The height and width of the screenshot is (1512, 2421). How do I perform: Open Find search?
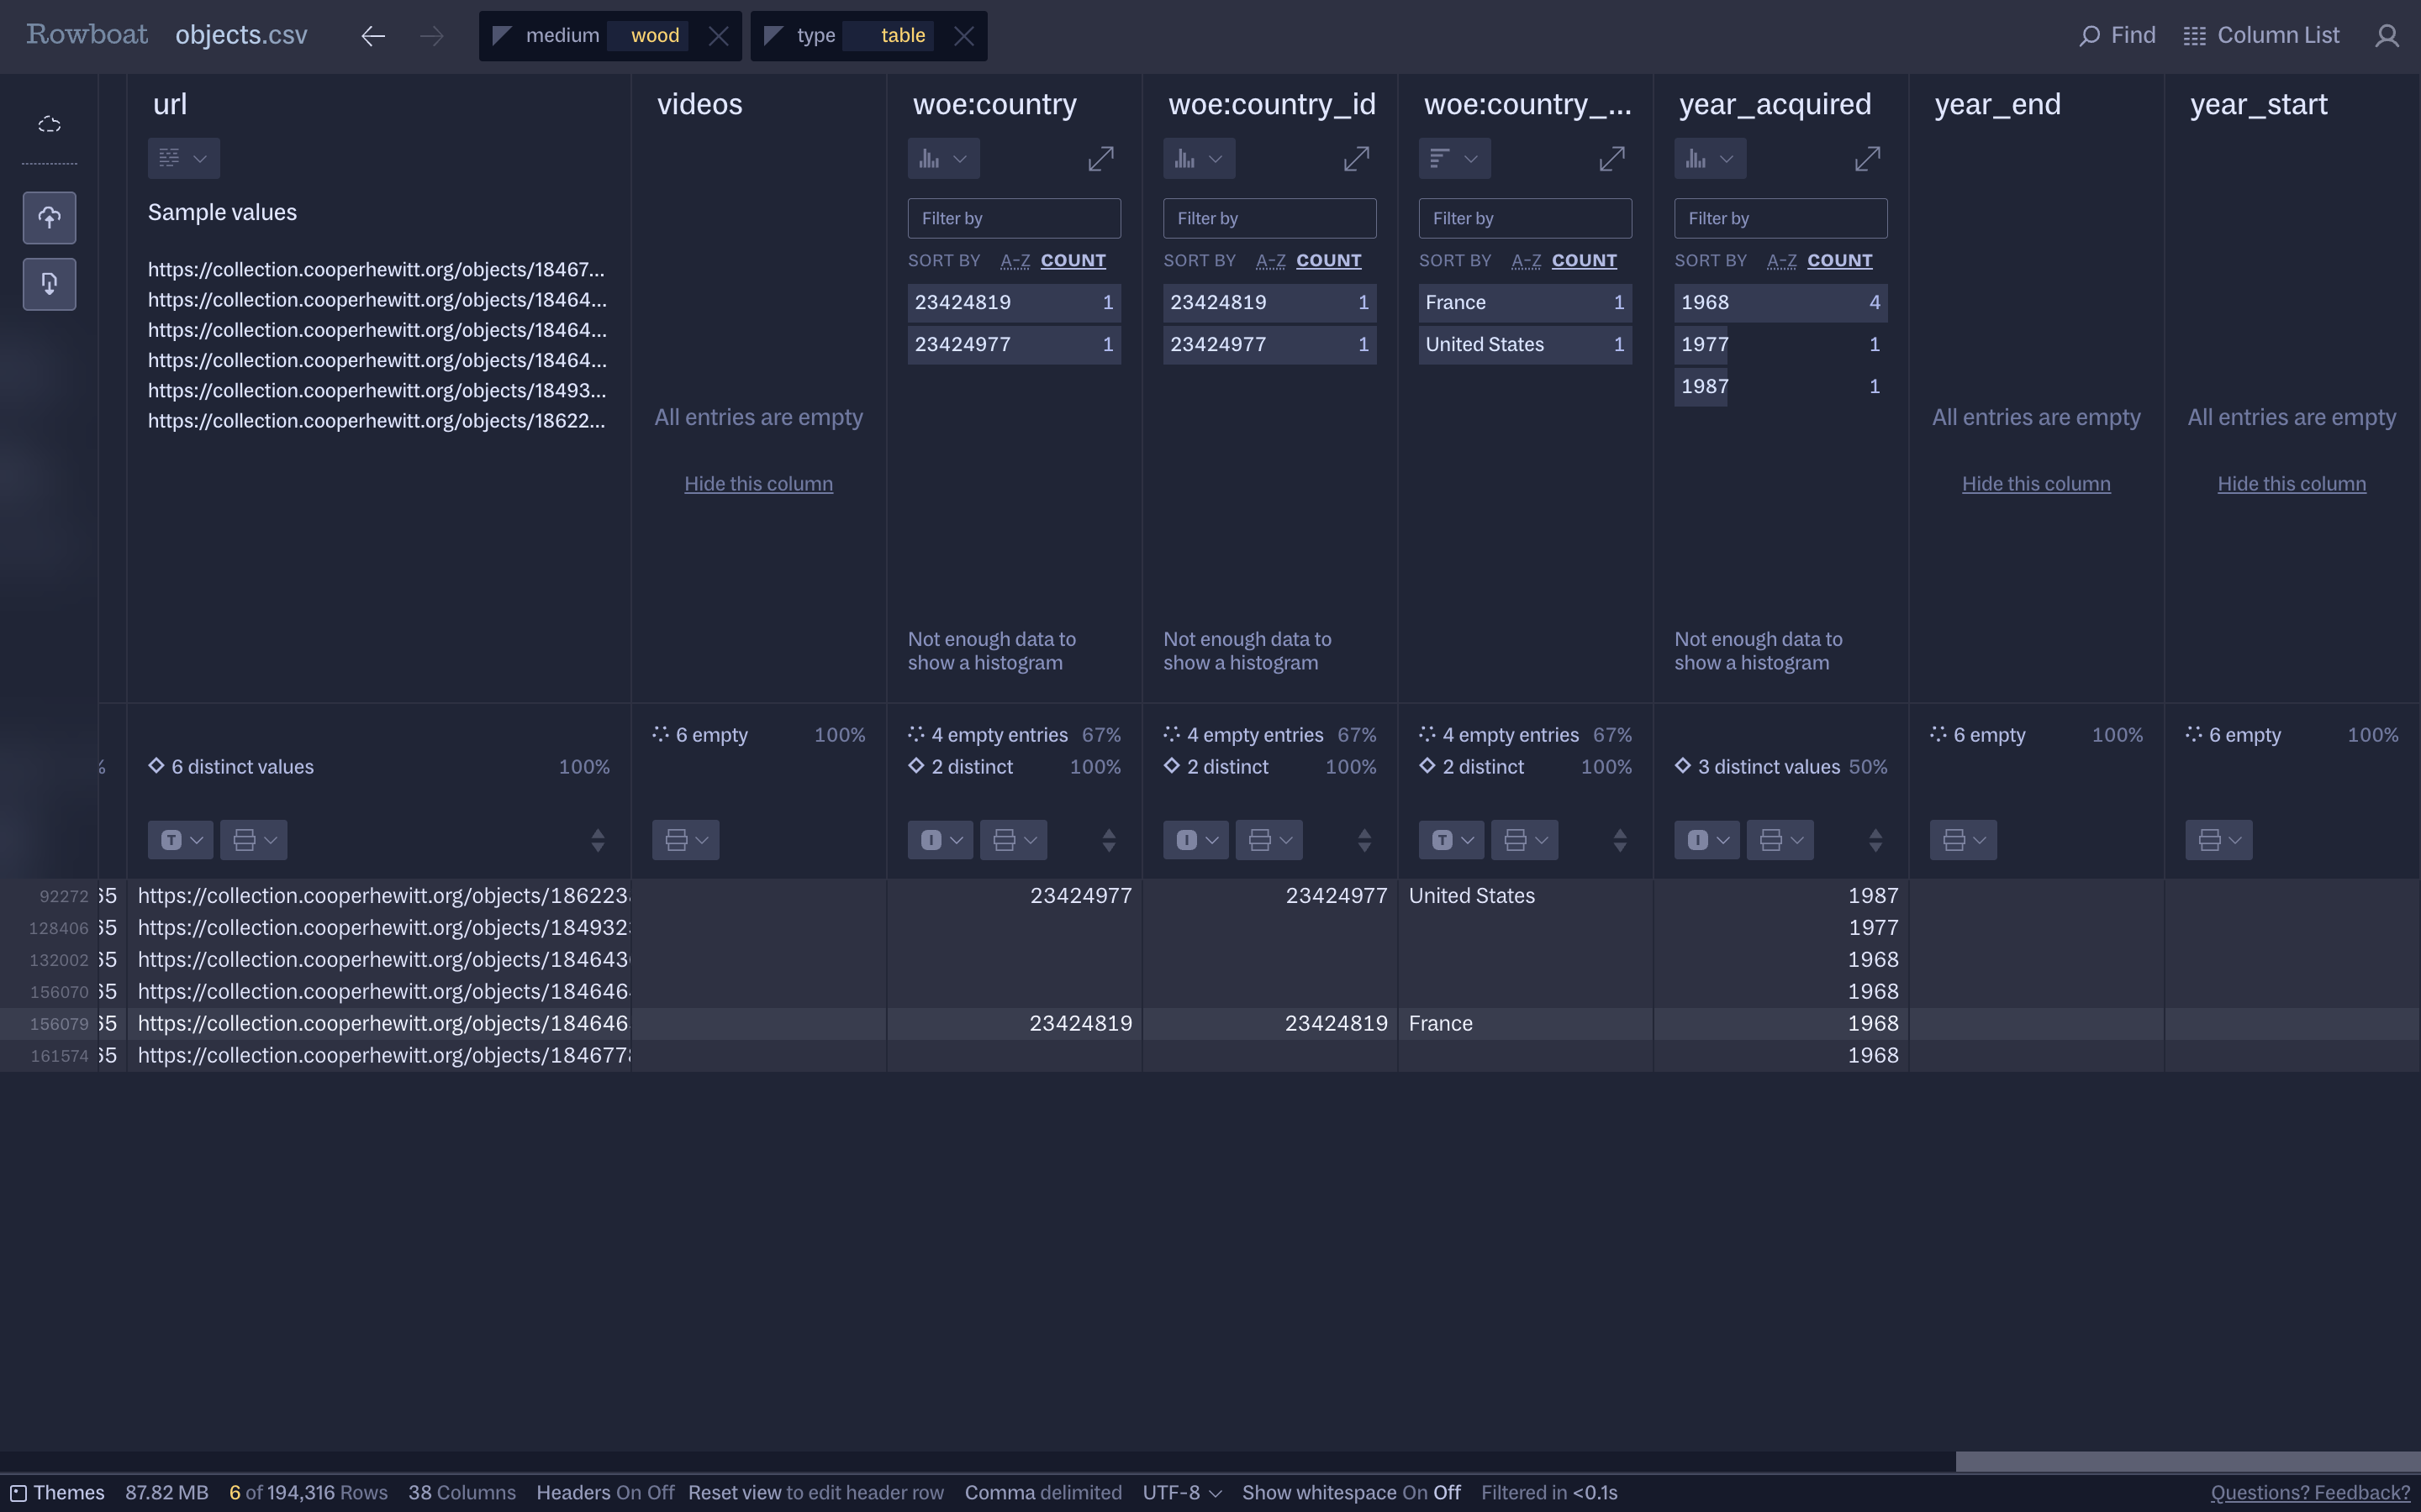2117,36
